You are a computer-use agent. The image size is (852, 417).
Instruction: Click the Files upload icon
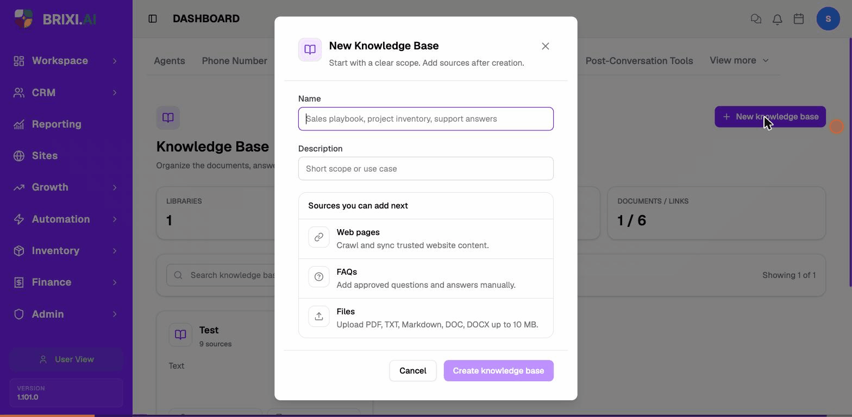point(319,317)
